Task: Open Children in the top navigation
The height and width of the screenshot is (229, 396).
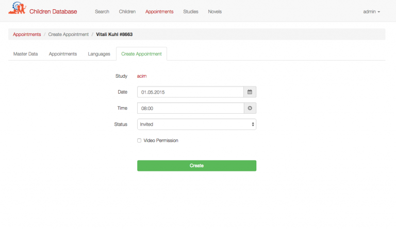Action: (x=127, y=12)
